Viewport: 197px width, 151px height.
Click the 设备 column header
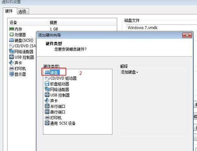click(13, 23)
